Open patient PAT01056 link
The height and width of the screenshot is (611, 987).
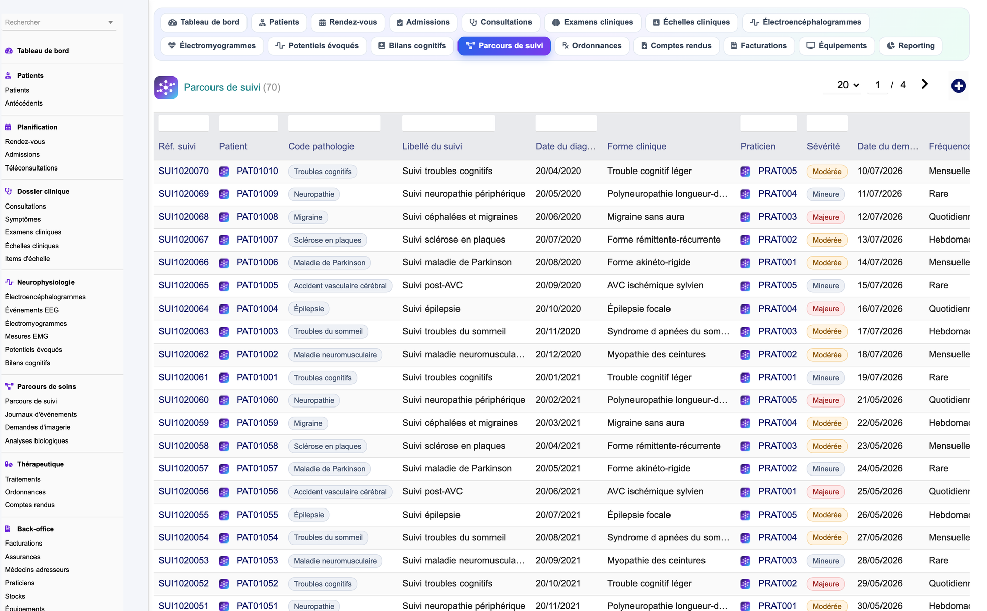[258, 491]
